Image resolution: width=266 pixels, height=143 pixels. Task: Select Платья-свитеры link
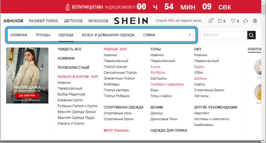117,90
